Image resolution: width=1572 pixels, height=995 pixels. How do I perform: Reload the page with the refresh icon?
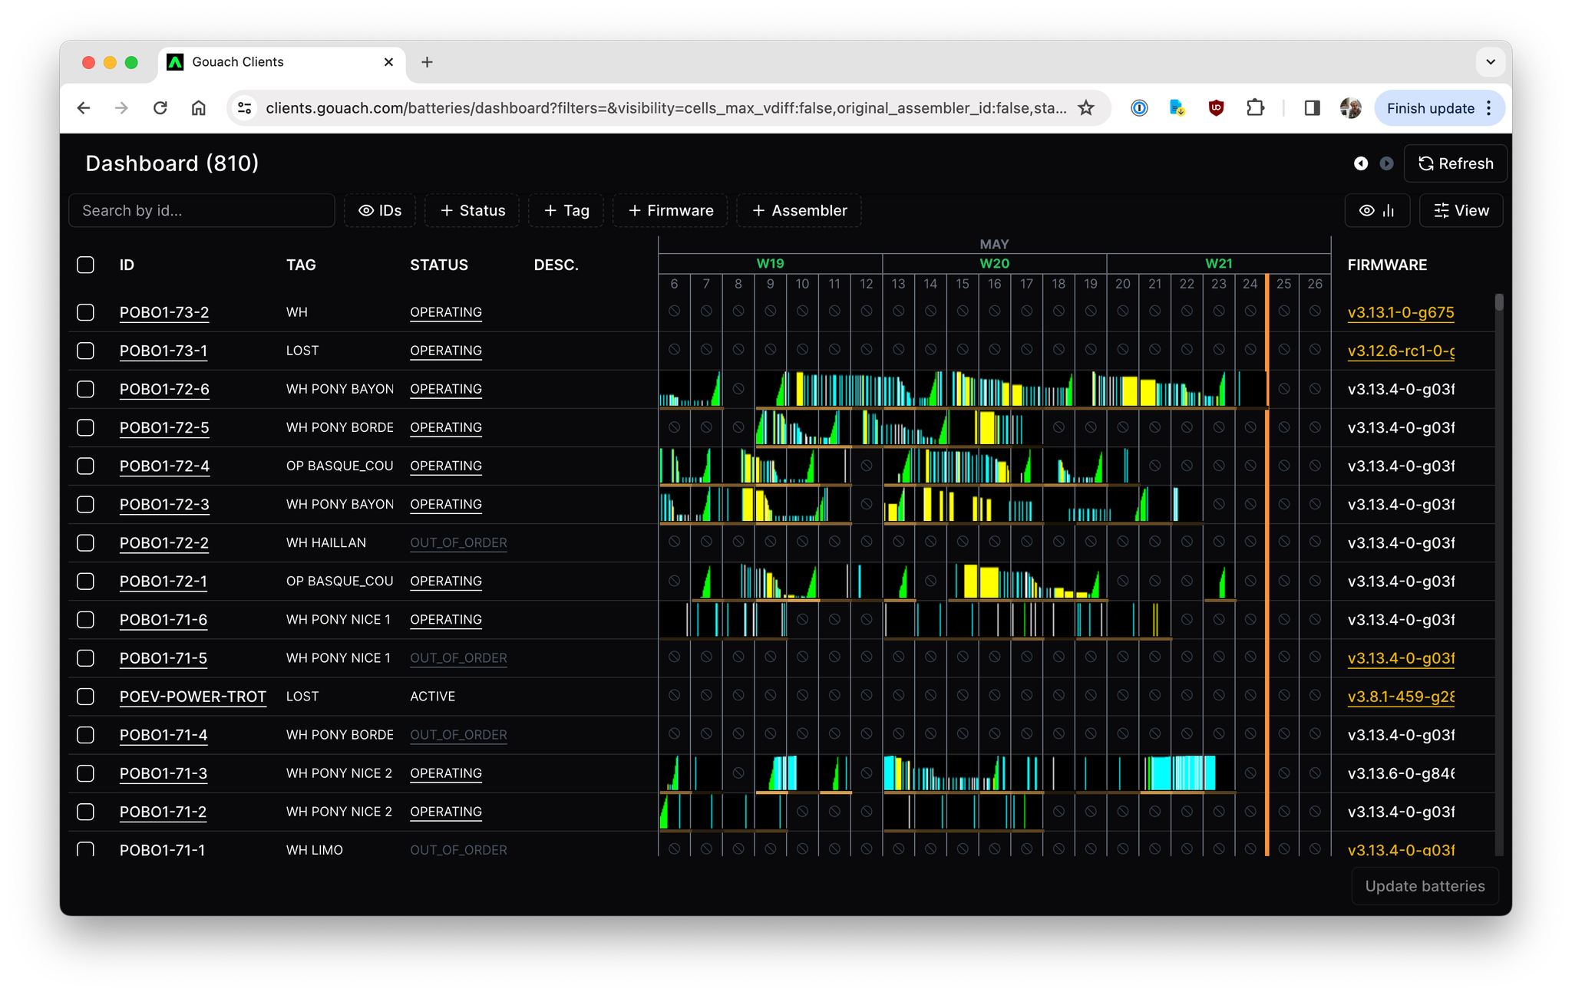click(x=160, y=108)
